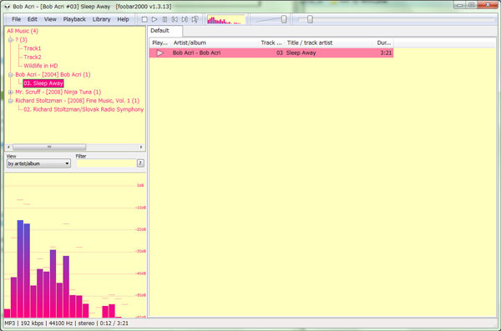This screenshot has height=331, width=501.
Task: Move the seekbar position handle
Action: coord(310,19)
